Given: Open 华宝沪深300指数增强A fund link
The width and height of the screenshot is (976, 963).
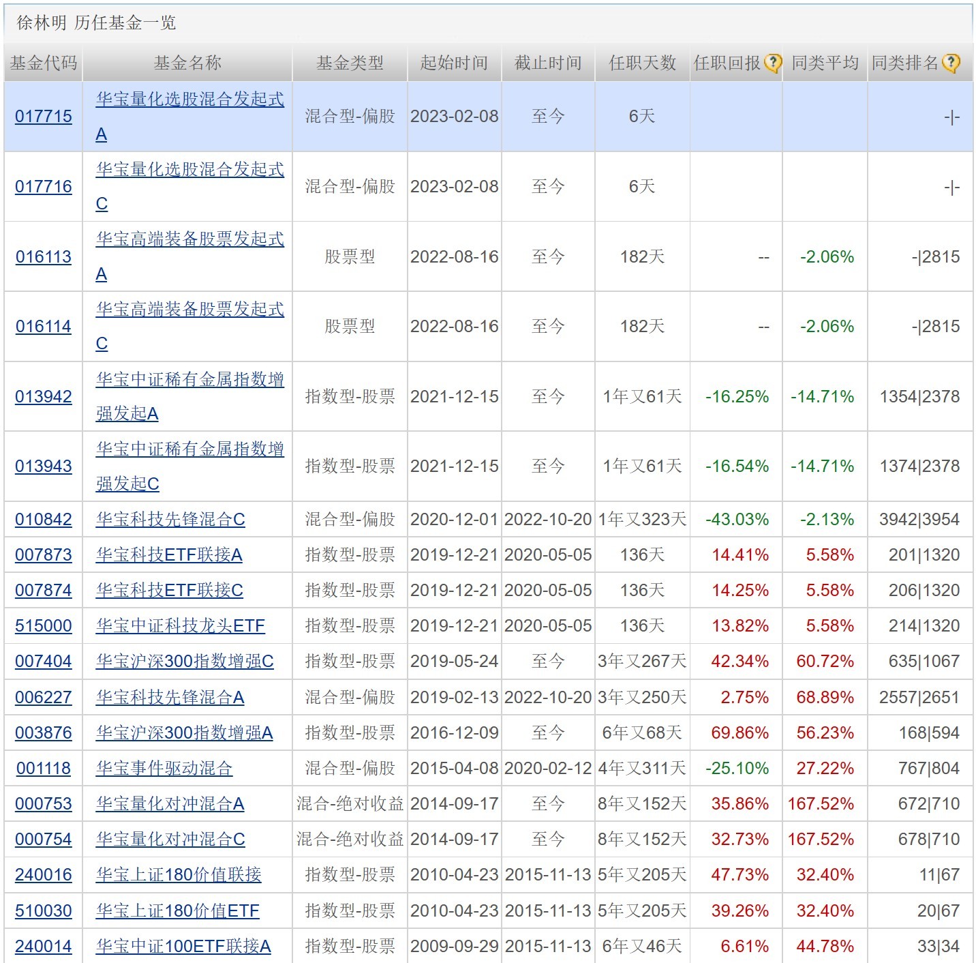Looking at the screenshot, I should click(184, 733).
